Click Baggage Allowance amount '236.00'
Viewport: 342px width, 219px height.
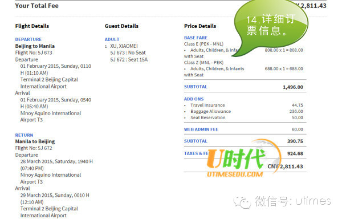pos(296,111)
